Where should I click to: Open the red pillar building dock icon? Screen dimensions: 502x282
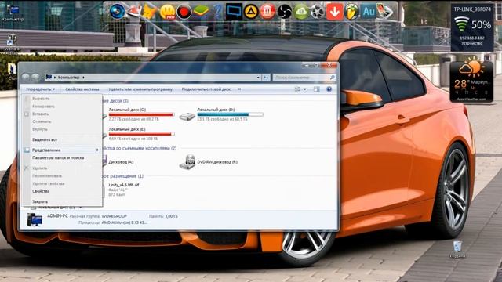tap(267, 12)
